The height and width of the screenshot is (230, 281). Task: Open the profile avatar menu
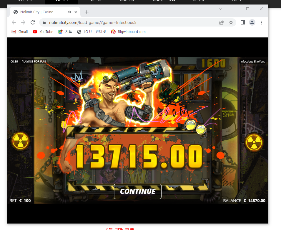click(x=252, y=22)
